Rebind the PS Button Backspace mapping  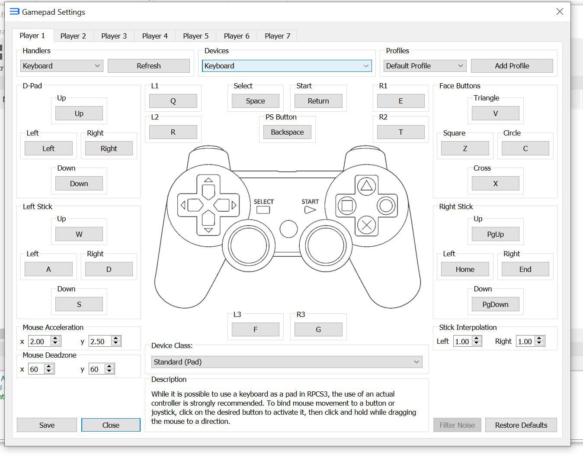point(287,132)
